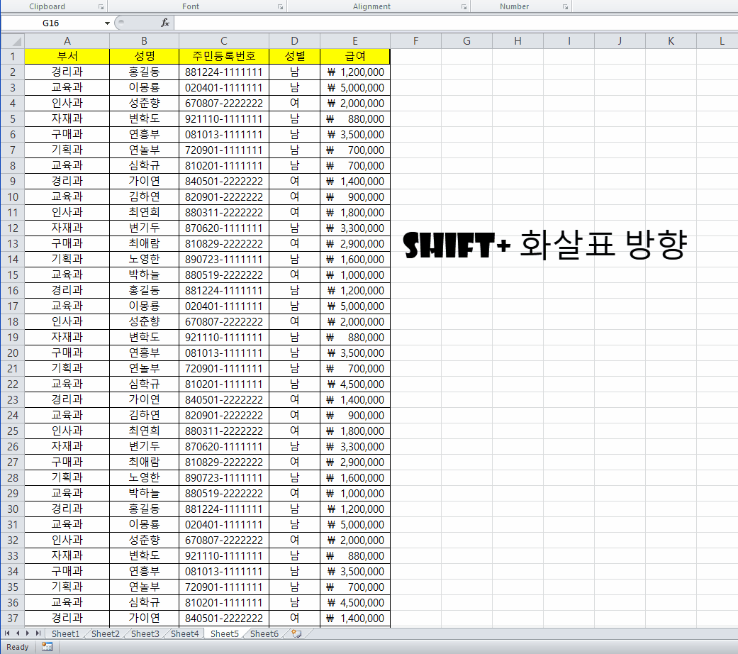This screenshot has width=738, height=654.
Task: Select cell 890723-1111111 in row 28
Action: pyautogui.click(x=224, y=478)
